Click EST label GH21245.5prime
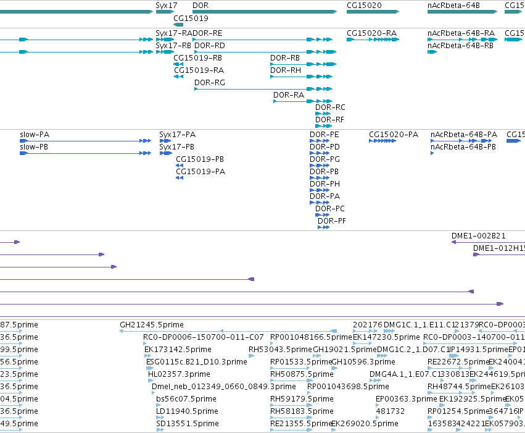 tap(152, 325)
